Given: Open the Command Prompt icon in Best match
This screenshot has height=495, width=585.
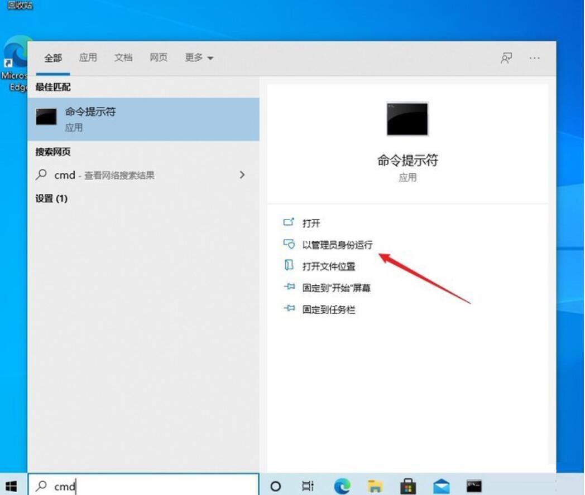Looking at the screenshot, I should click(46, 117).
